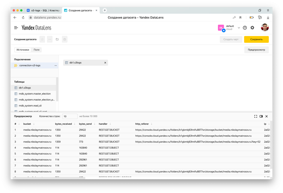Viewport: 283px width, 193px height.
Task: Select the Источники tab
Action: 23,50
